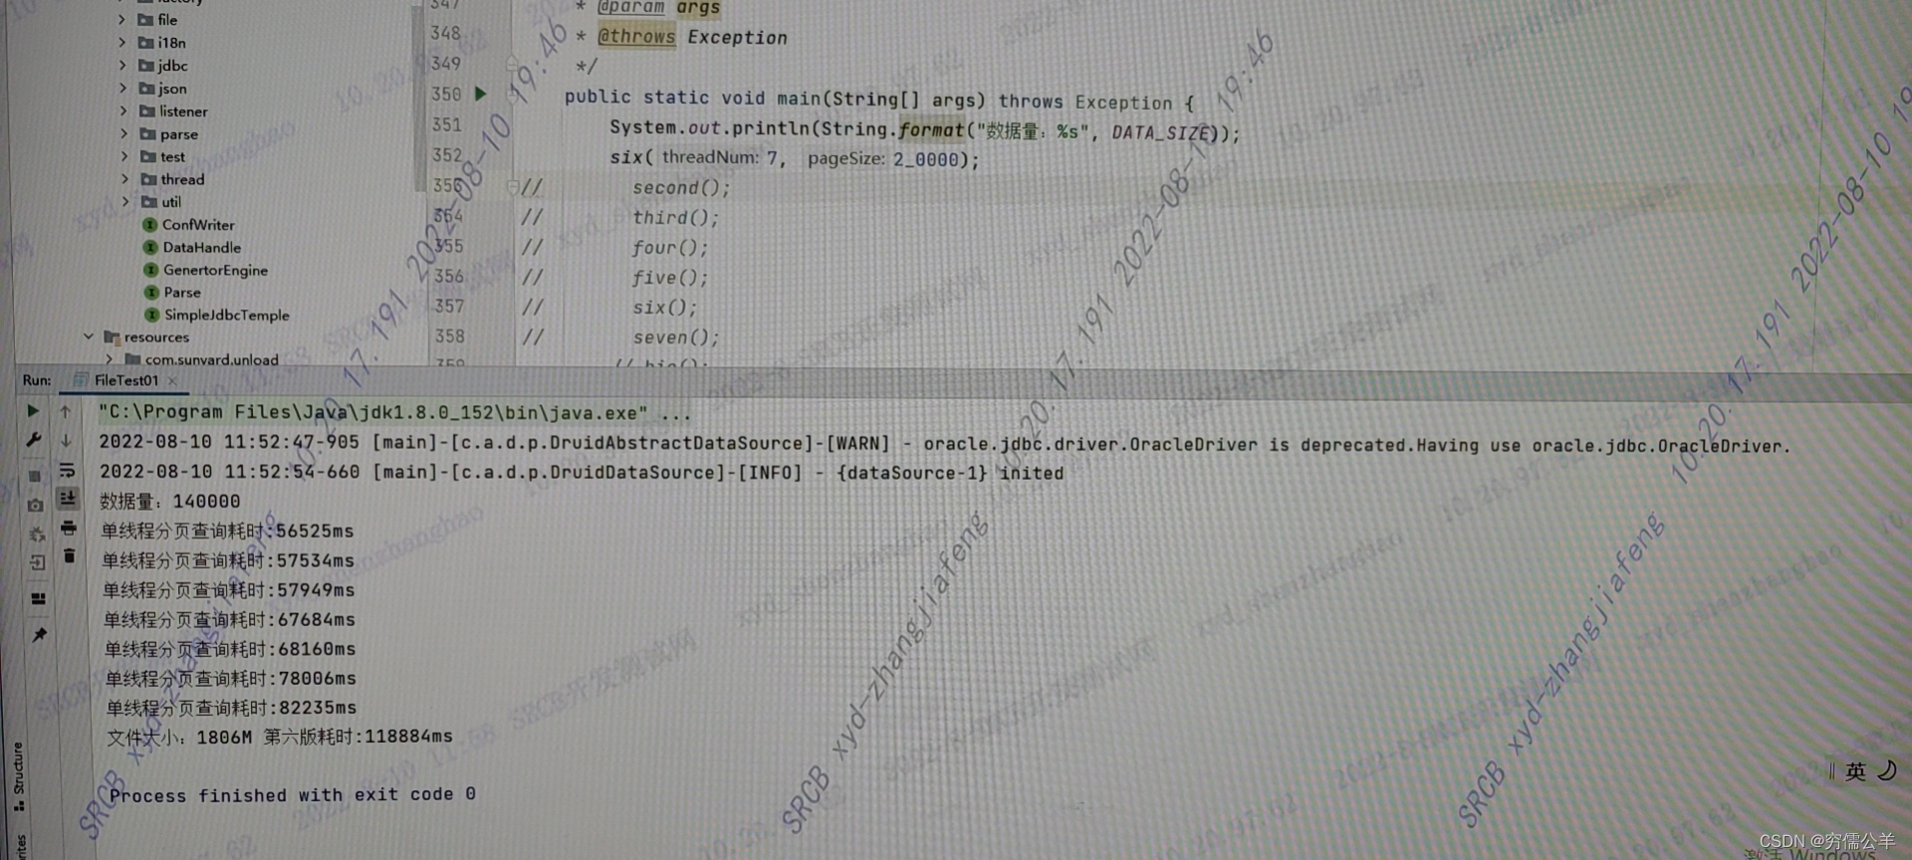Click the 第六版耗时:118884ms output line
The height and width of the screenshot is (860, 1912).
[x=358, y=737]
